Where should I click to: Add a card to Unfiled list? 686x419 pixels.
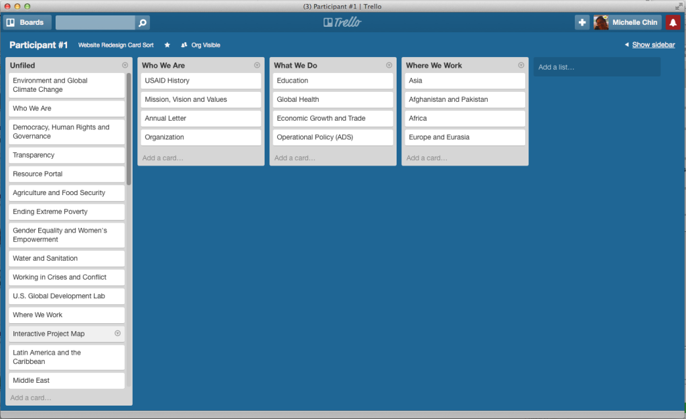pos(31,398)
